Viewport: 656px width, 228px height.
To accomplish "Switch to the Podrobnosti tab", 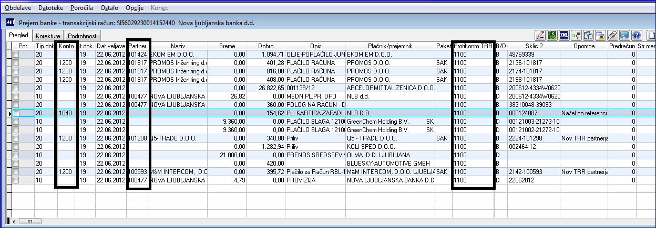I will (x=82, y=36).
